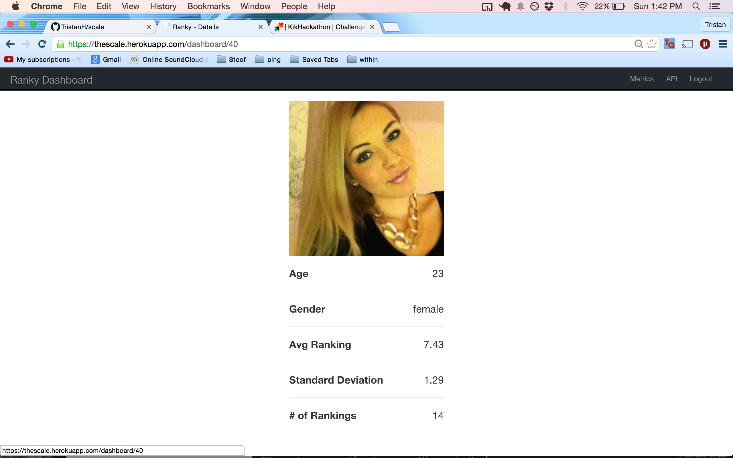Screen dimensions: 733x458
Task: Click the browser back arrow
Action: coord(10,44)
